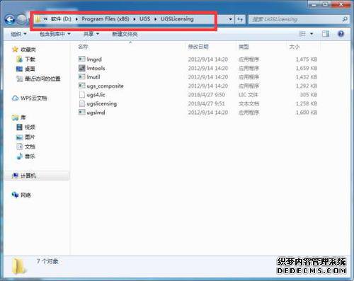354x281 pixels.
Task: Click the 2018/4/27 9:51 date cell
Action: [206, 103]
